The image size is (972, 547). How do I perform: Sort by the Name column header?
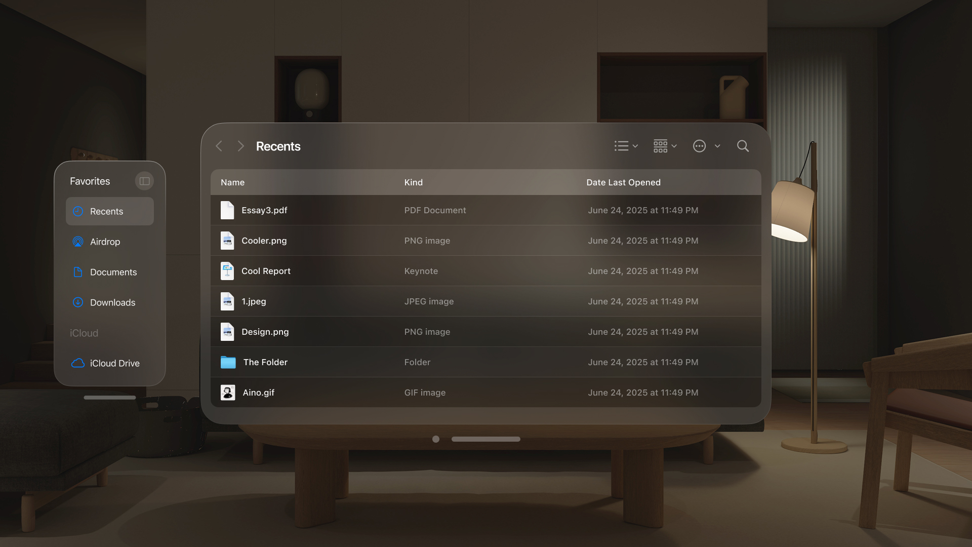[x=232, y=182]
